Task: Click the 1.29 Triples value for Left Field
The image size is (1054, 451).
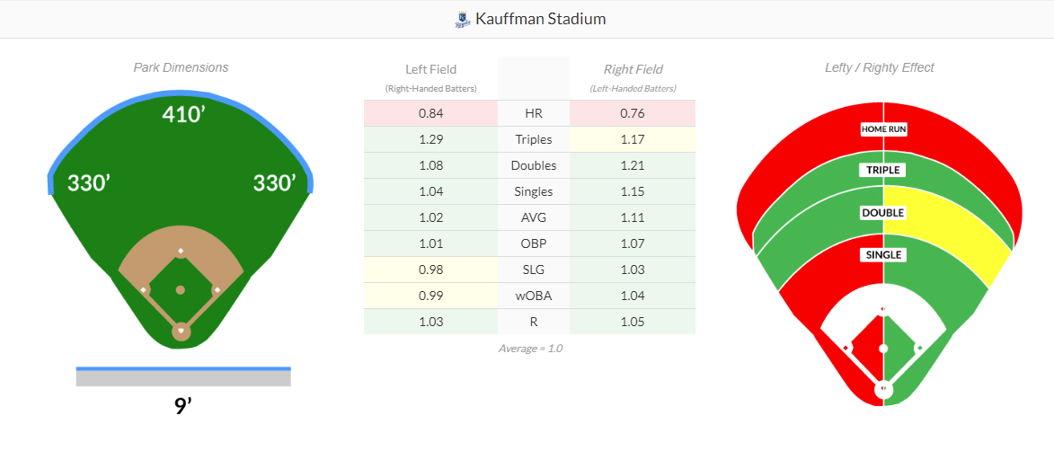Action: pyautogui.click(x=430, y=139)
